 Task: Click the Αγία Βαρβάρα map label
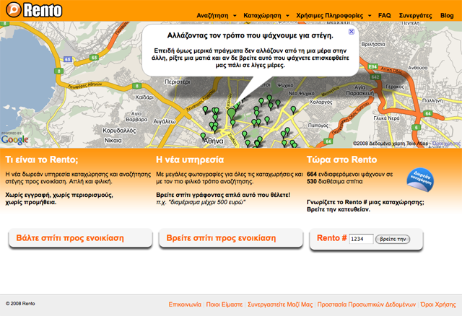point(136,117)
